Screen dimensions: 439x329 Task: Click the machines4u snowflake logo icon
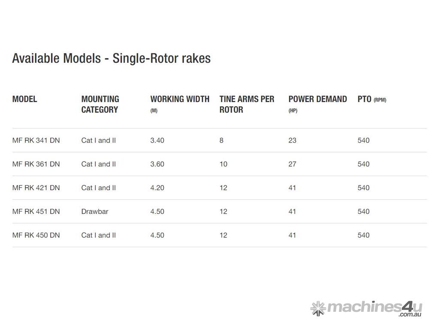318,308
